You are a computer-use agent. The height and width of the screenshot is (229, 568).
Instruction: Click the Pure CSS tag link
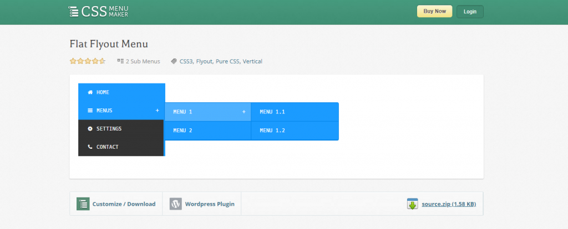coord(227,61)
